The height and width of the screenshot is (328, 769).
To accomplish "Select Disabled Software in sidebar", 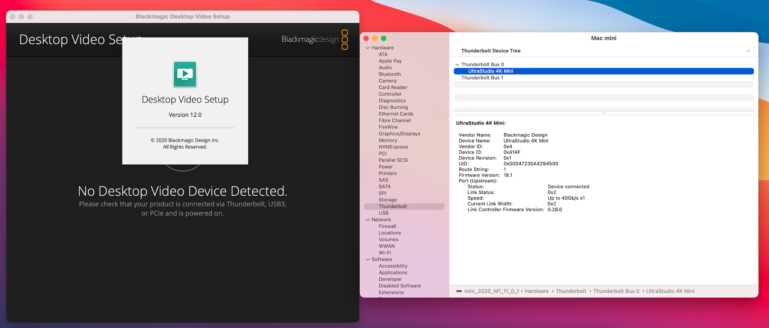I will pos(400,286).
